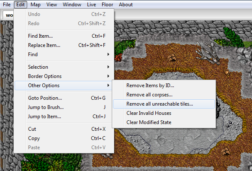Viewport: 252px width, 171px height.
Task: Select Jump to Item... entry
Action: pos(64,117)
